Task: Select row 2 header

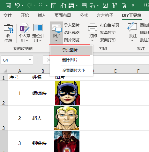Action: point(4,93)
